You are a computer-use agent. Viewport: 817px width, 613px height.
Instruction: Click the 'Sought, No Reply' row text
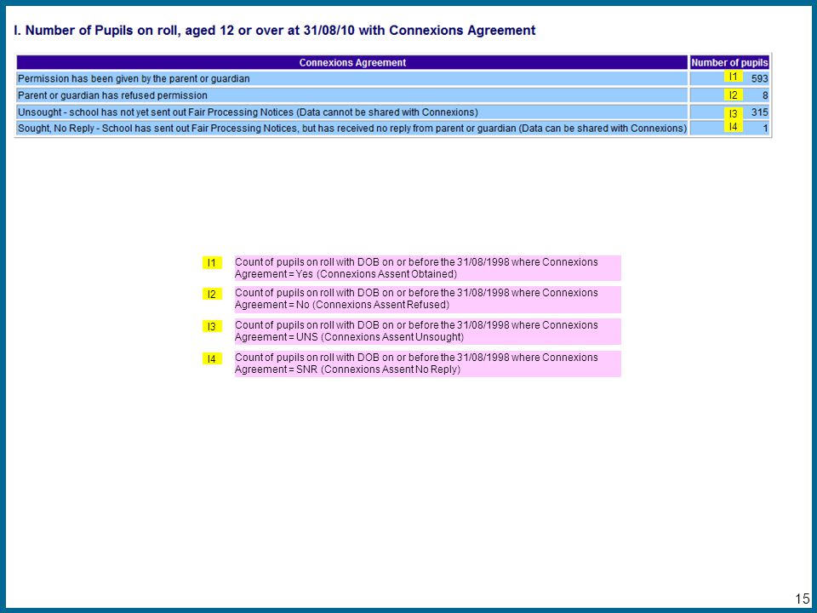tap(352, 128)
